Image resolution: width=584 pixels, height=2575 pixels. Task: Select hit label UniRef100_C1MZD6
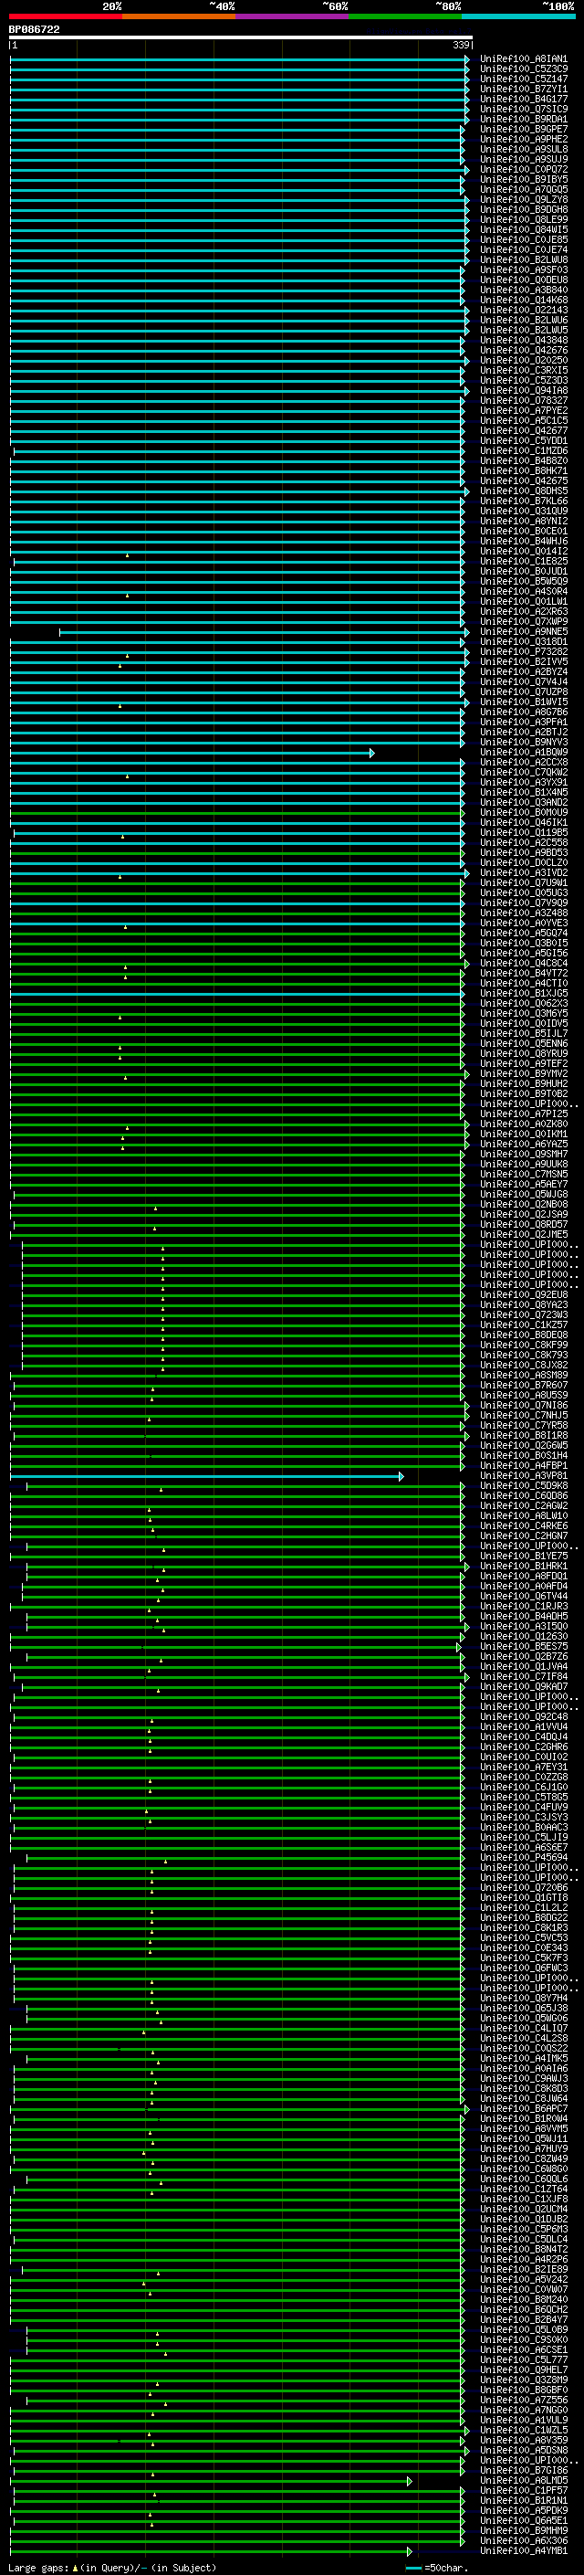click(x=523, y=451)
